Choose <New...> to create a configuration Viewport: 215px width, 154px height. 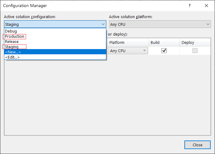tap(13, 52)
